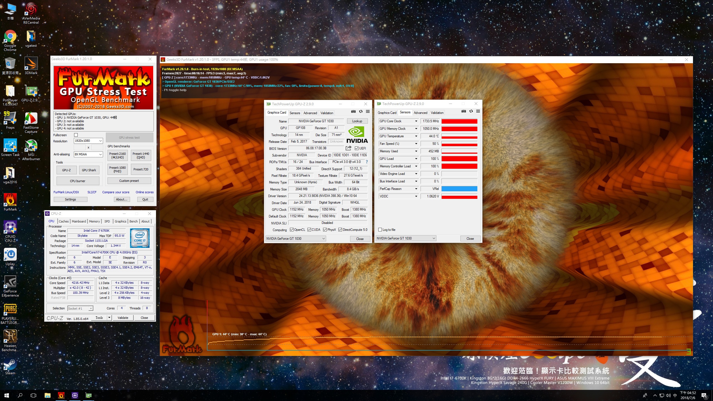Open CPUID CPU-Z desktop icon
Image resolution: width=713 pixels, height=401 pixels.
click(x=10, y=232)
